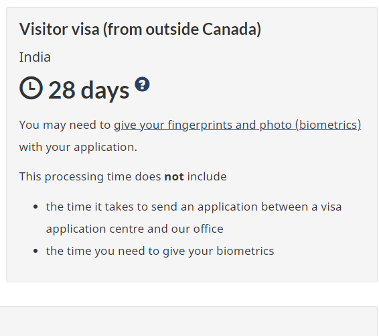Select the Visitor visa (from outside Canada) heading
This screenshot has height=336, width=379.
click(x=140, y=30)
